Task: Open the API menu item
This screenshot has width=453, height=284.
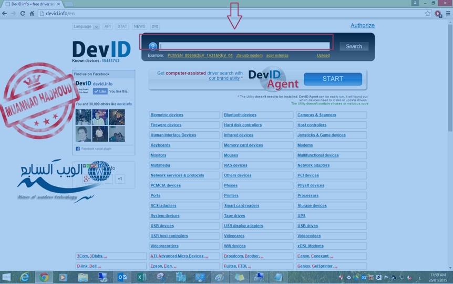Action: tap(108, 27)
